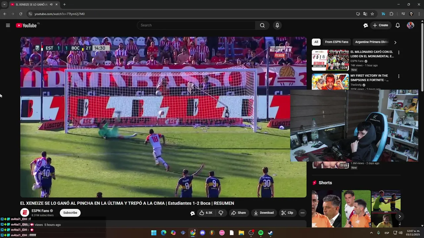The width and height of the screenshot is (424, 238).
Task: Click the star badge icon beside Create
Action: pos(366,25)
